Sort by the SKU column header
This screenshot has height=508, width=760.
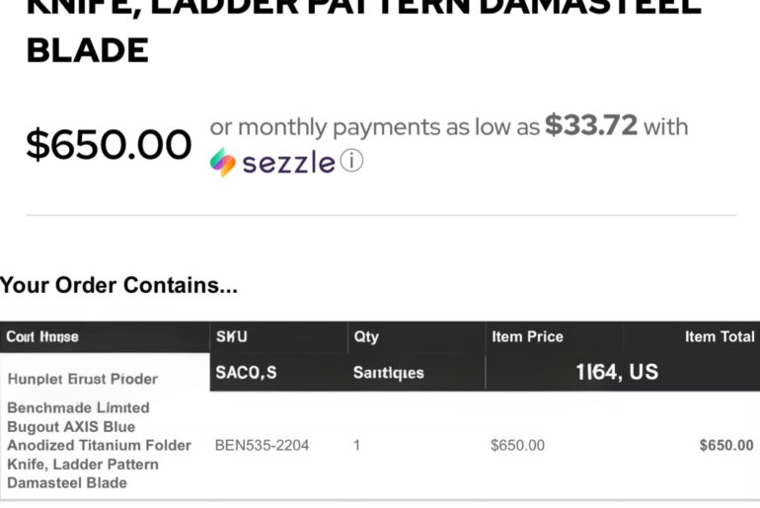(x=231, y=337)
